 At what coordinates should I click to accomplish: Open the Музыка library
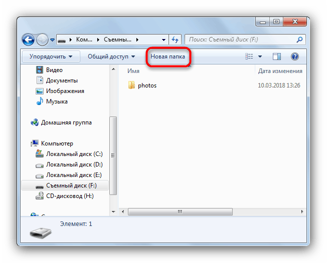[x=57, y=101]
